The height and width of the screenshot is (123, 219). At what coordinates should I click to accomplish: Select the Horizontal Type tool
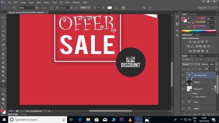click(3, 85)
